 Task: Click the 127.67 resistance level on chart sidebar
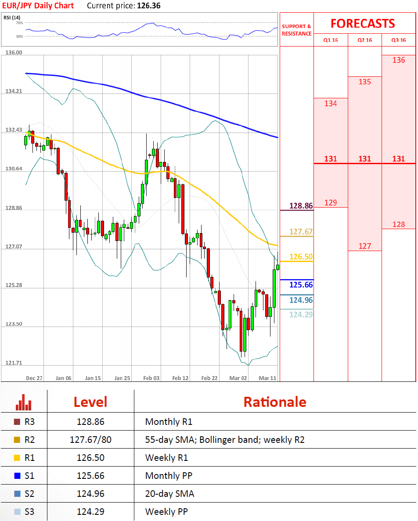(x=301, y=232)
